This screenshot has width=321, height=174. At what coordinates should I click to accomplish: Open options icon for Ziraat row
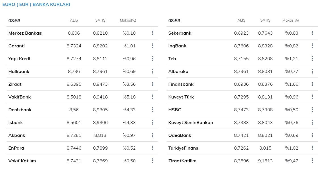[x=152, y=84]
